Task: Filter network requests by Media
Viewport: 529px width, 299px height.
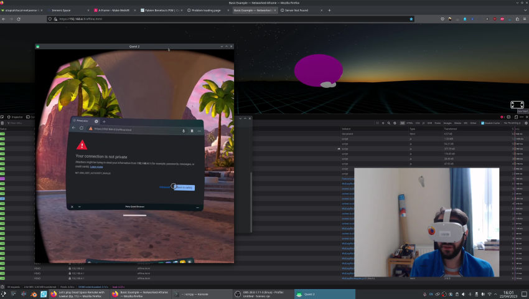Action: (457, 123)
